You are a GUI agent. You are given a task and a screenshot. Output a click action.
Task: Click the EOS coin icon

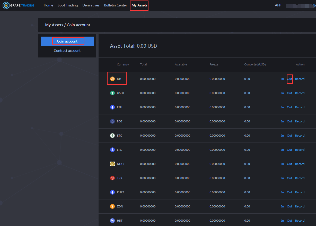[112, 121]
